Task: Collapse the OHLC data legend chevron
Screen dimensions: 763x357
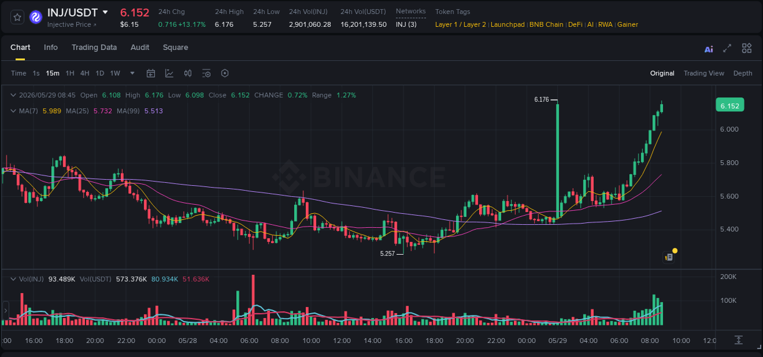Action: [x=13, y=95]
